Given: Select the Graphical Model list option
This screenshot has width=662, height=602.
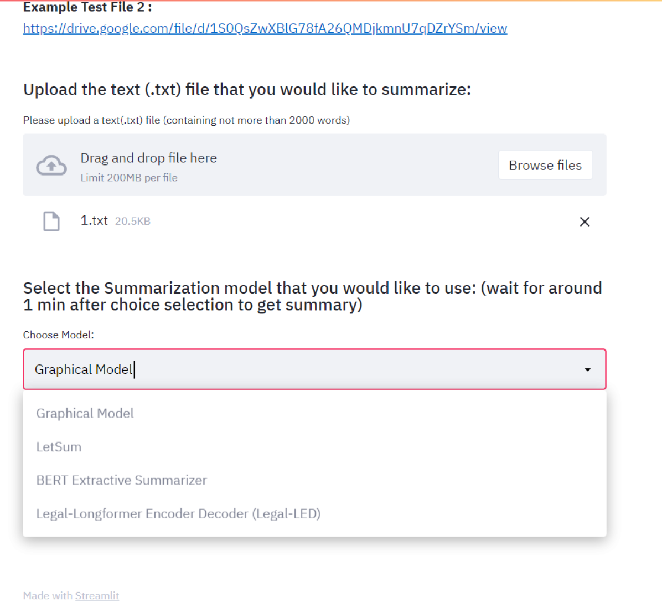Looking at the screenshot, I should pyautogui.click(x=85, y=413).
